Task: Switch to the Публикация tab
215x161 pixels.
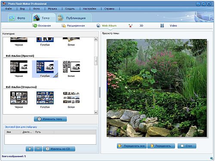Action: click(74, 18)
